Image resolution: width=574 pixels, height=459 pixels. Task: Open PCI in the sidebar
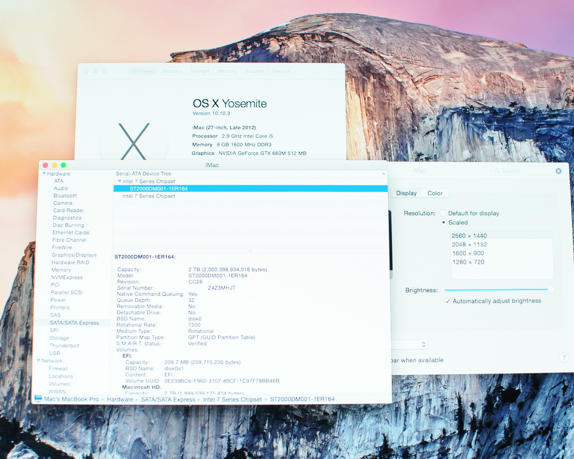[x=55, y=284]
